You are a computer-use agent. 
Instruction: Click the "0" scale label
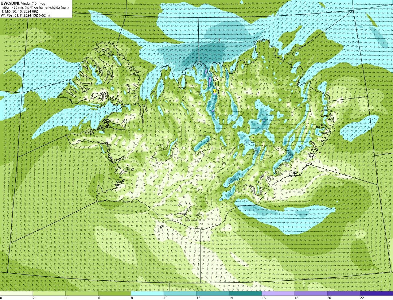(1, 298)
